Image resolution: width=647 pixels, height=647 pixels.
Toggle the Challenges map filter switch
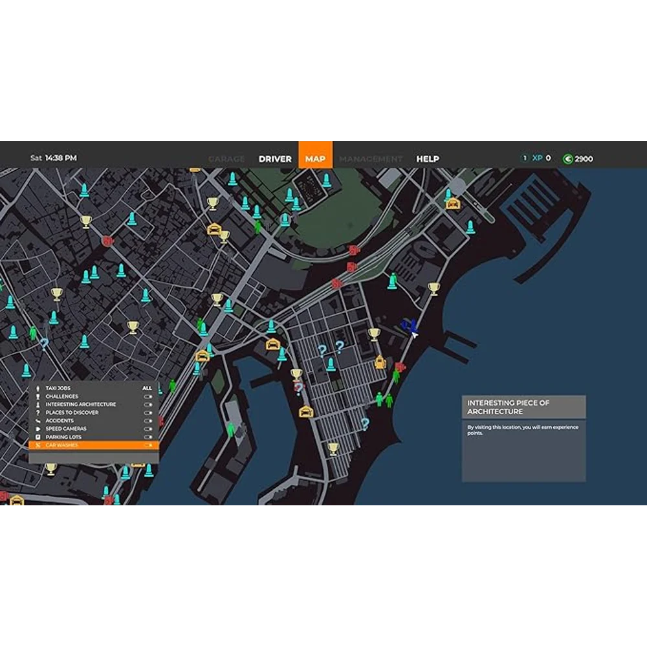[x=148, y=397]
